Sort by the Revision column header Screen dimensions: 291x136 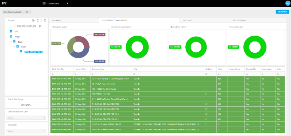210,69
